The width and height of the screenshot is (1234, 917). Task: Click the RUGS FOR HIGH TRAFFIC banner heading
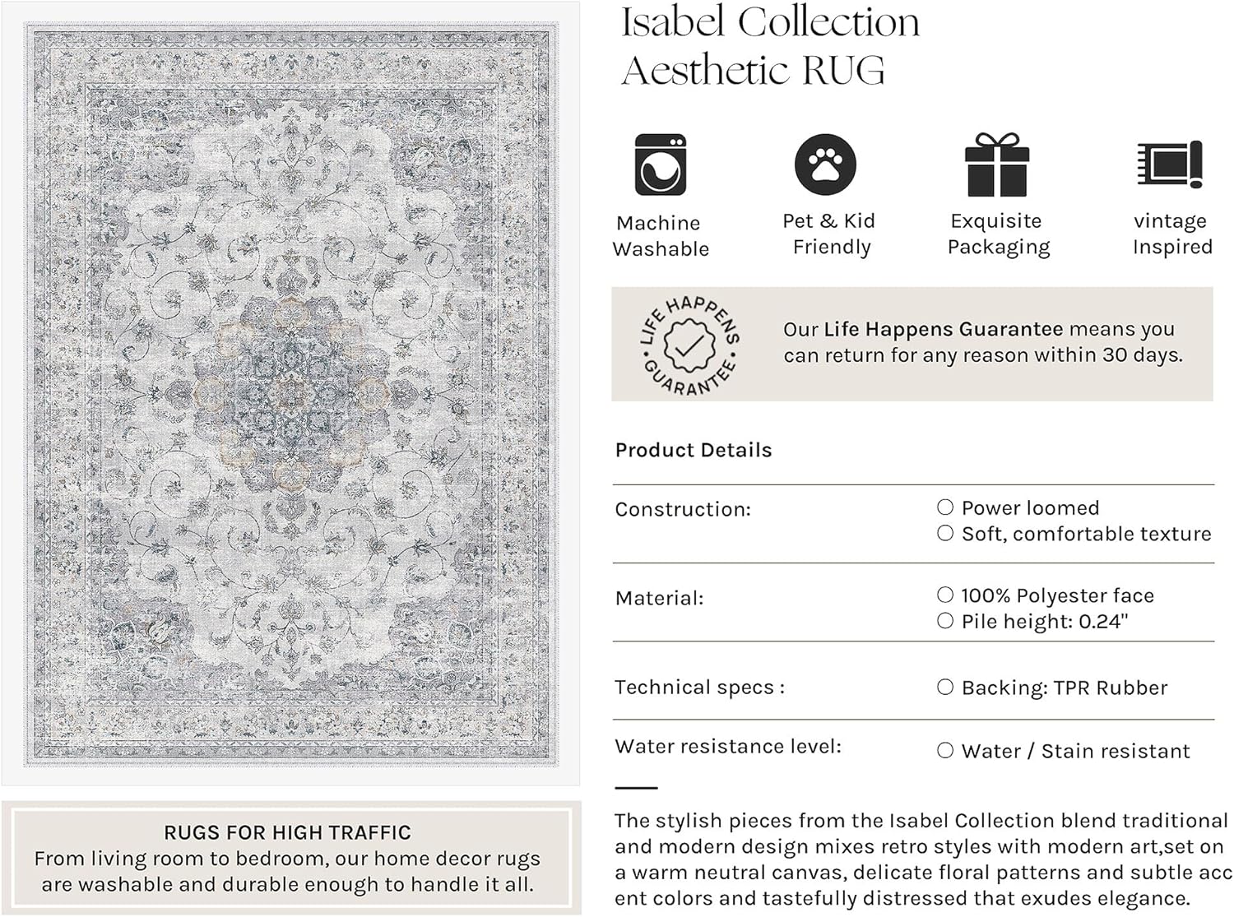[287, 832]
